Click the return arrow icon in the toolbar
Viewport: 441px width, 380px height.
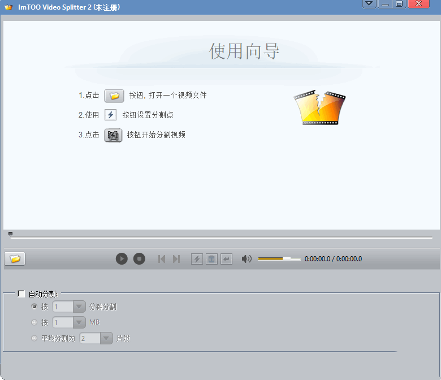226,259
